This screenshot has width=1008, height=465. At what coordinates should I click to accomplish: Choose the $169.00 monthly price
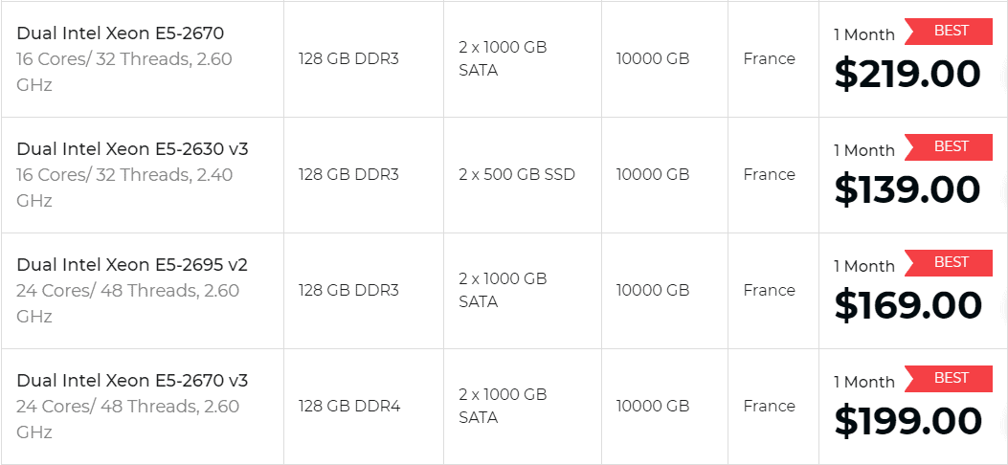(x=907, y=306)
